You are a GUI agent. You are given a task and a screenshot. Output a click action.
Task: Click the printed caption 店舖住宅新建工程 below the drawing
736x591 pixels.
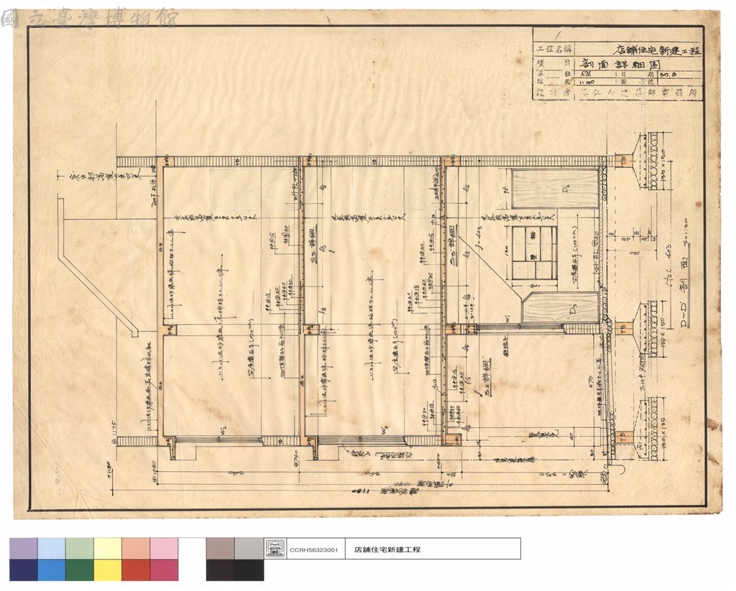tap(387, 549)
